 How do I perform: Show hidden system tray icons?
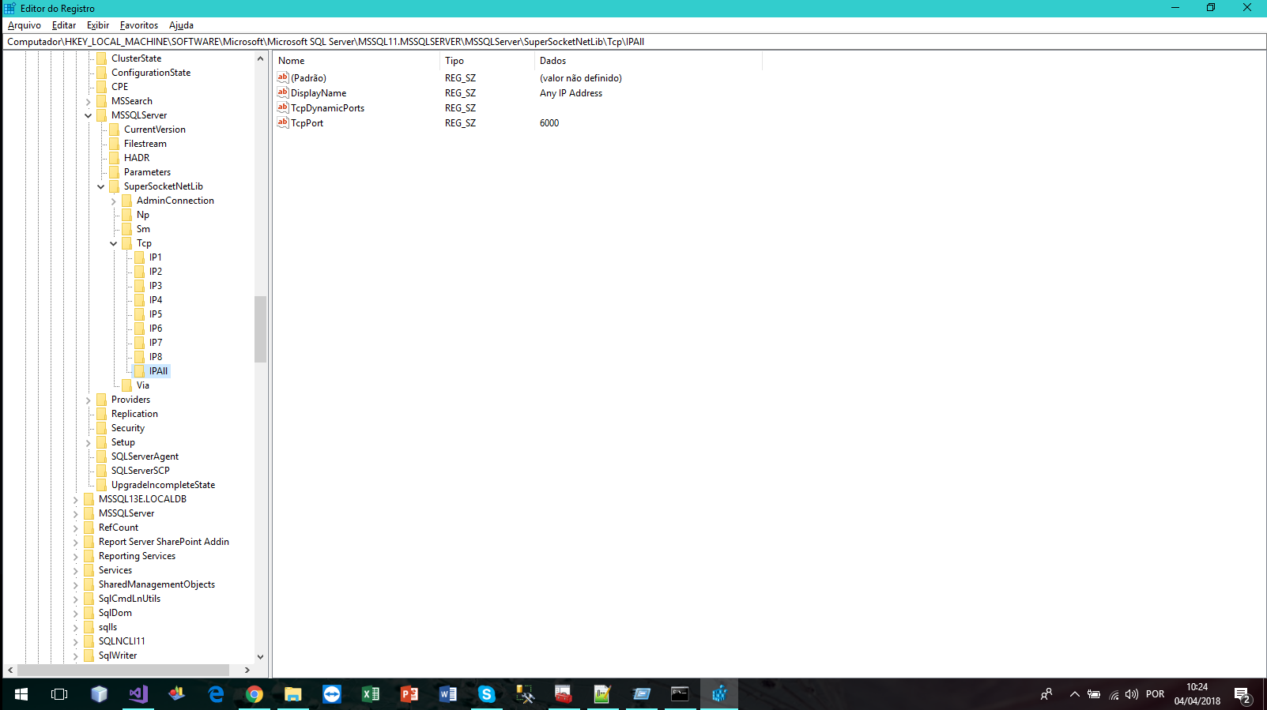(1074, 694)
